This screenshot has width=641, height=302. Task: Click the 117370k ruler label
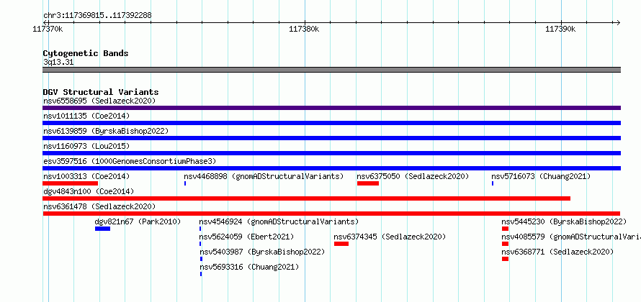click(48, 29)
